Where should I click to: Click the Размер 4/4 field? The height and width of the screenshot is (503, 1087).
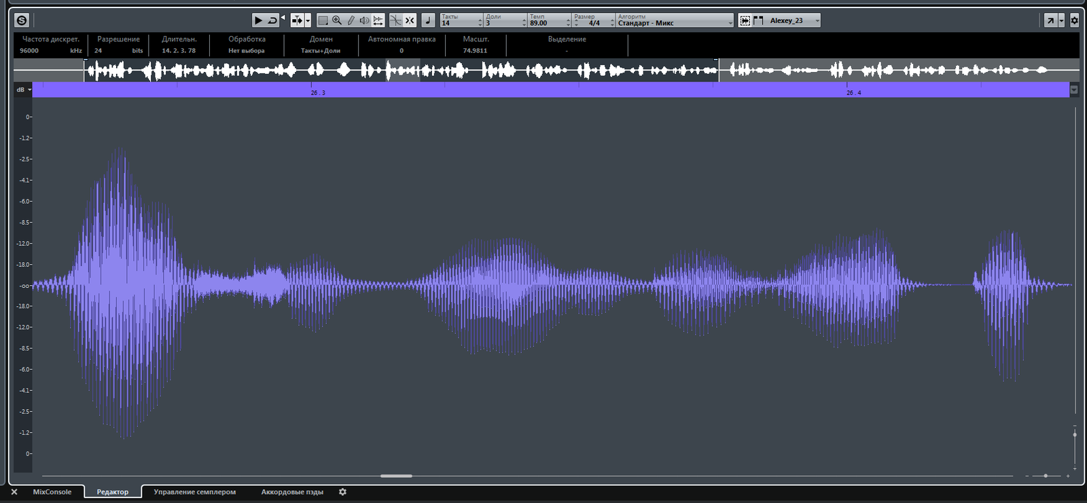594,23
